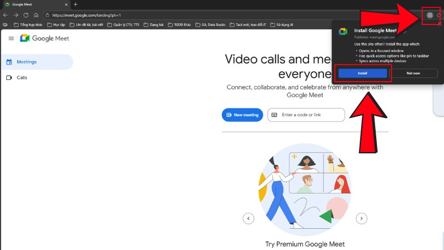Viewport: 444px width, 250px height.
Task: Show next carousel slide
Action: click(x=361, y=218)
